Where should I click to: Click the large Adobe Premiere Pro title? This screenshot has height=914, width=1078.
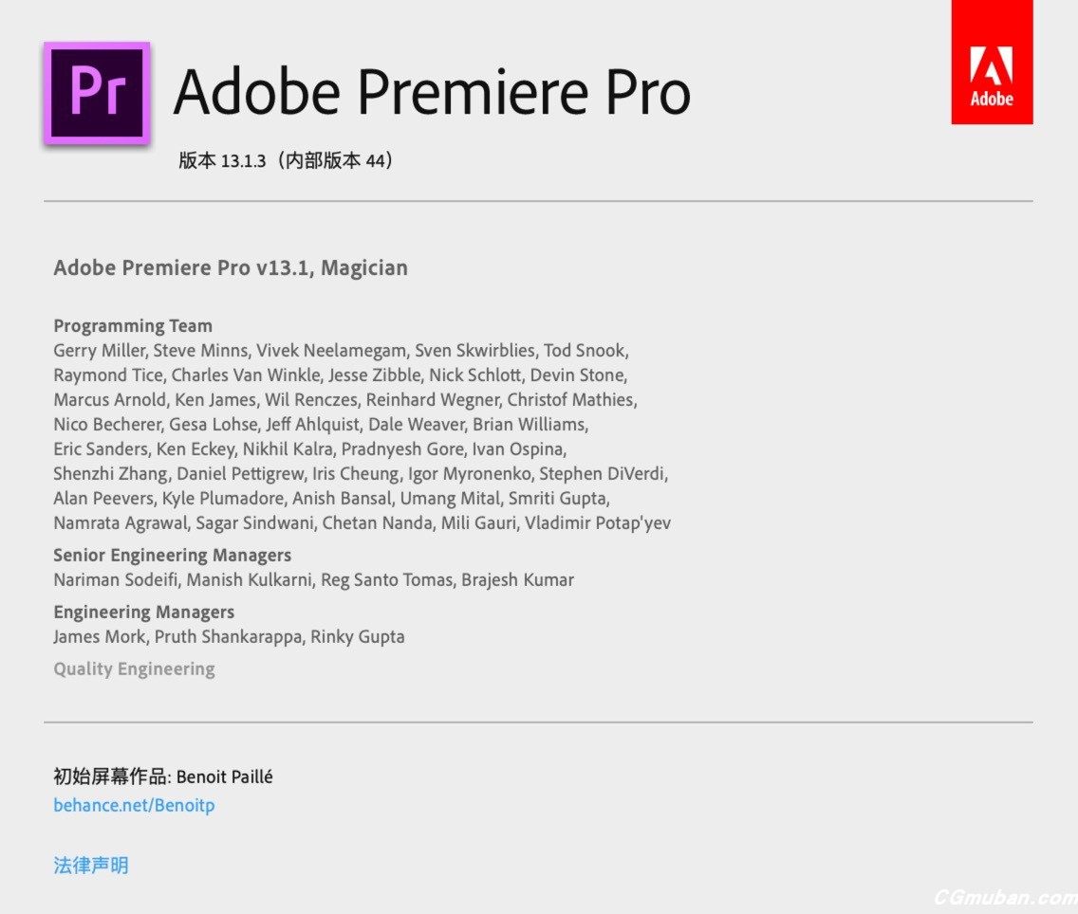pyautogui.click(x=432, y=92)
